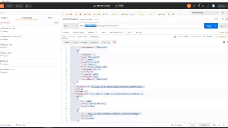The height and width of the screenshot is (128, 228).
Task: Click the Upgrade button
Action: [222, 6]
